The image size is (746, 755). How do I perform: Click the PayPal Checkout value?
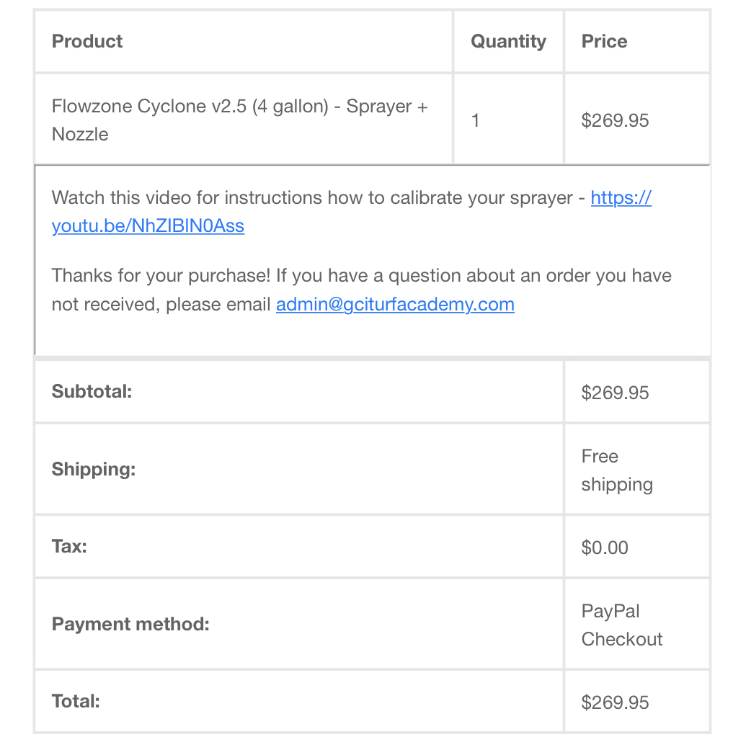coord(621,625)
